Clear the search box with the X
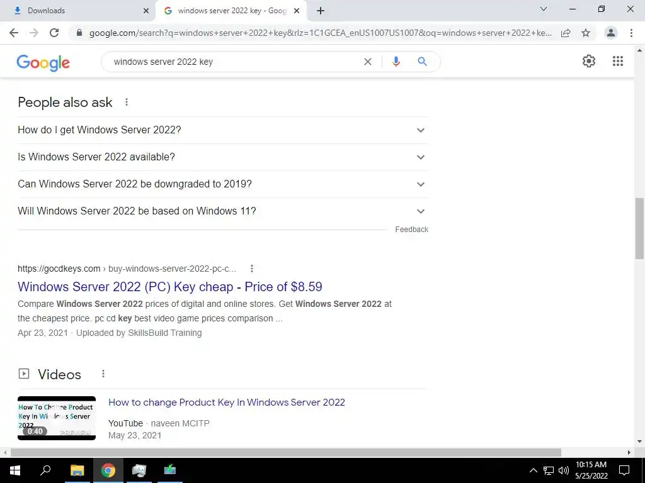The height and width of the screenshot is (483, 645). [x=368, y=62]
